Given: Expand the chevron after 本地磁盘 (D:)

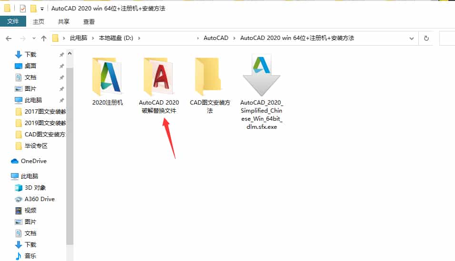Looking at the screenshot, I should [139, 38].
